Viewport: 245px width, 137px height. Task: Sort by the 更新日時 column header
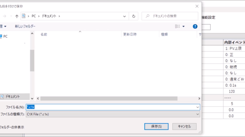130,34
